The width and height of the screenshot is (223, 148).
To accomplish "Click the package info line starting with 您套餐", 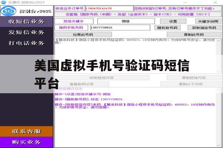I will (138, 14).
